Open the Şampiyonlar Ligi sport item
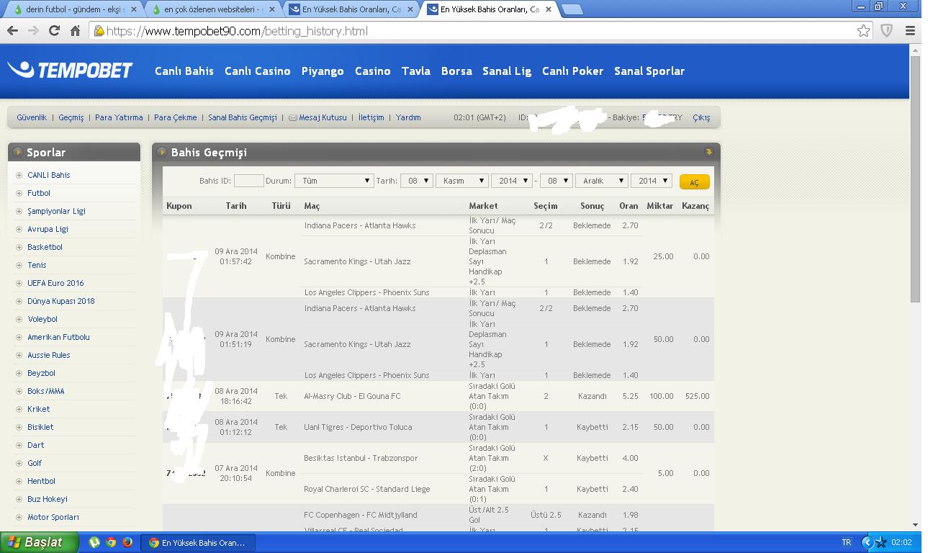Image resolution: width=928 pixels, height=553 pixels. pos(56,211)
